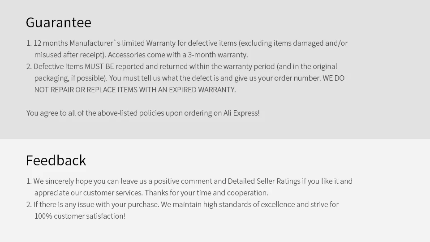Click 'WE DO' at end of warranty line

[x=333, y=78]
